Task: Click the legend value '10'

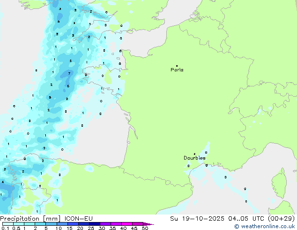Action: coord(59,228)
